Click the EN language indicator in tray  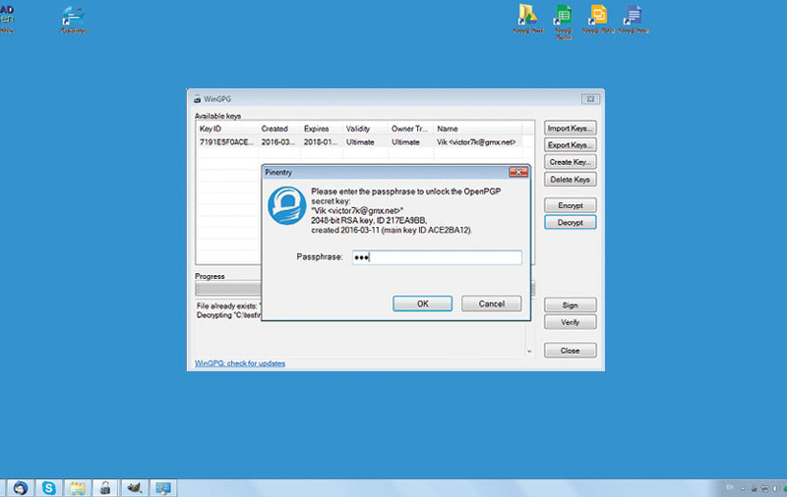730,487
